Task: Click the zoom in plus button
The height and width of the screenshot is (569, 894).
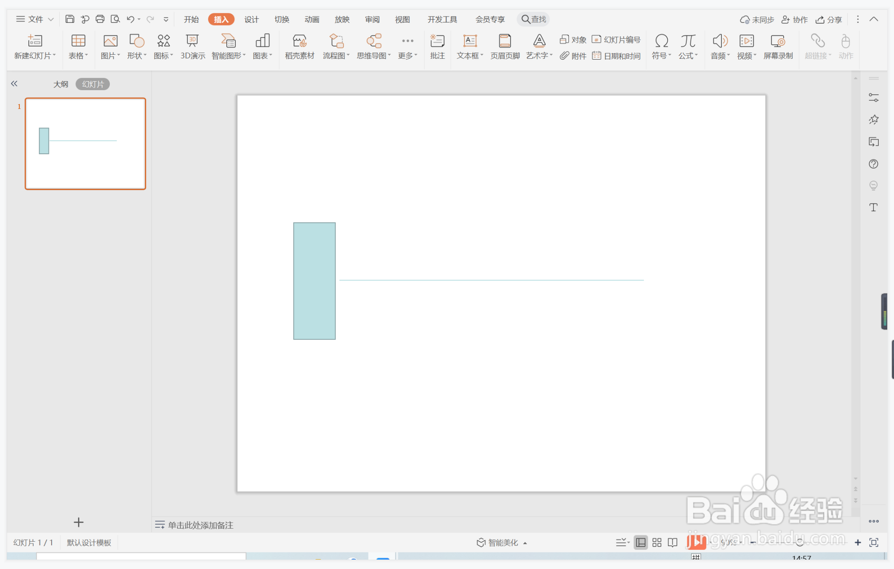Action: click(x=858, y=543)
